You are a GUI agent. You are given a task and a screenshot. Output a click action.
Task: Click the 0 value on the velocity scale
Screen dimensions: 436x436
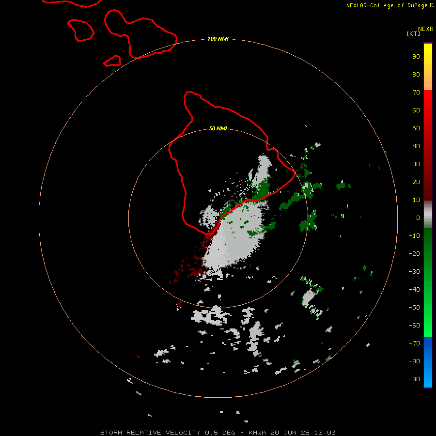click(418, 218)
